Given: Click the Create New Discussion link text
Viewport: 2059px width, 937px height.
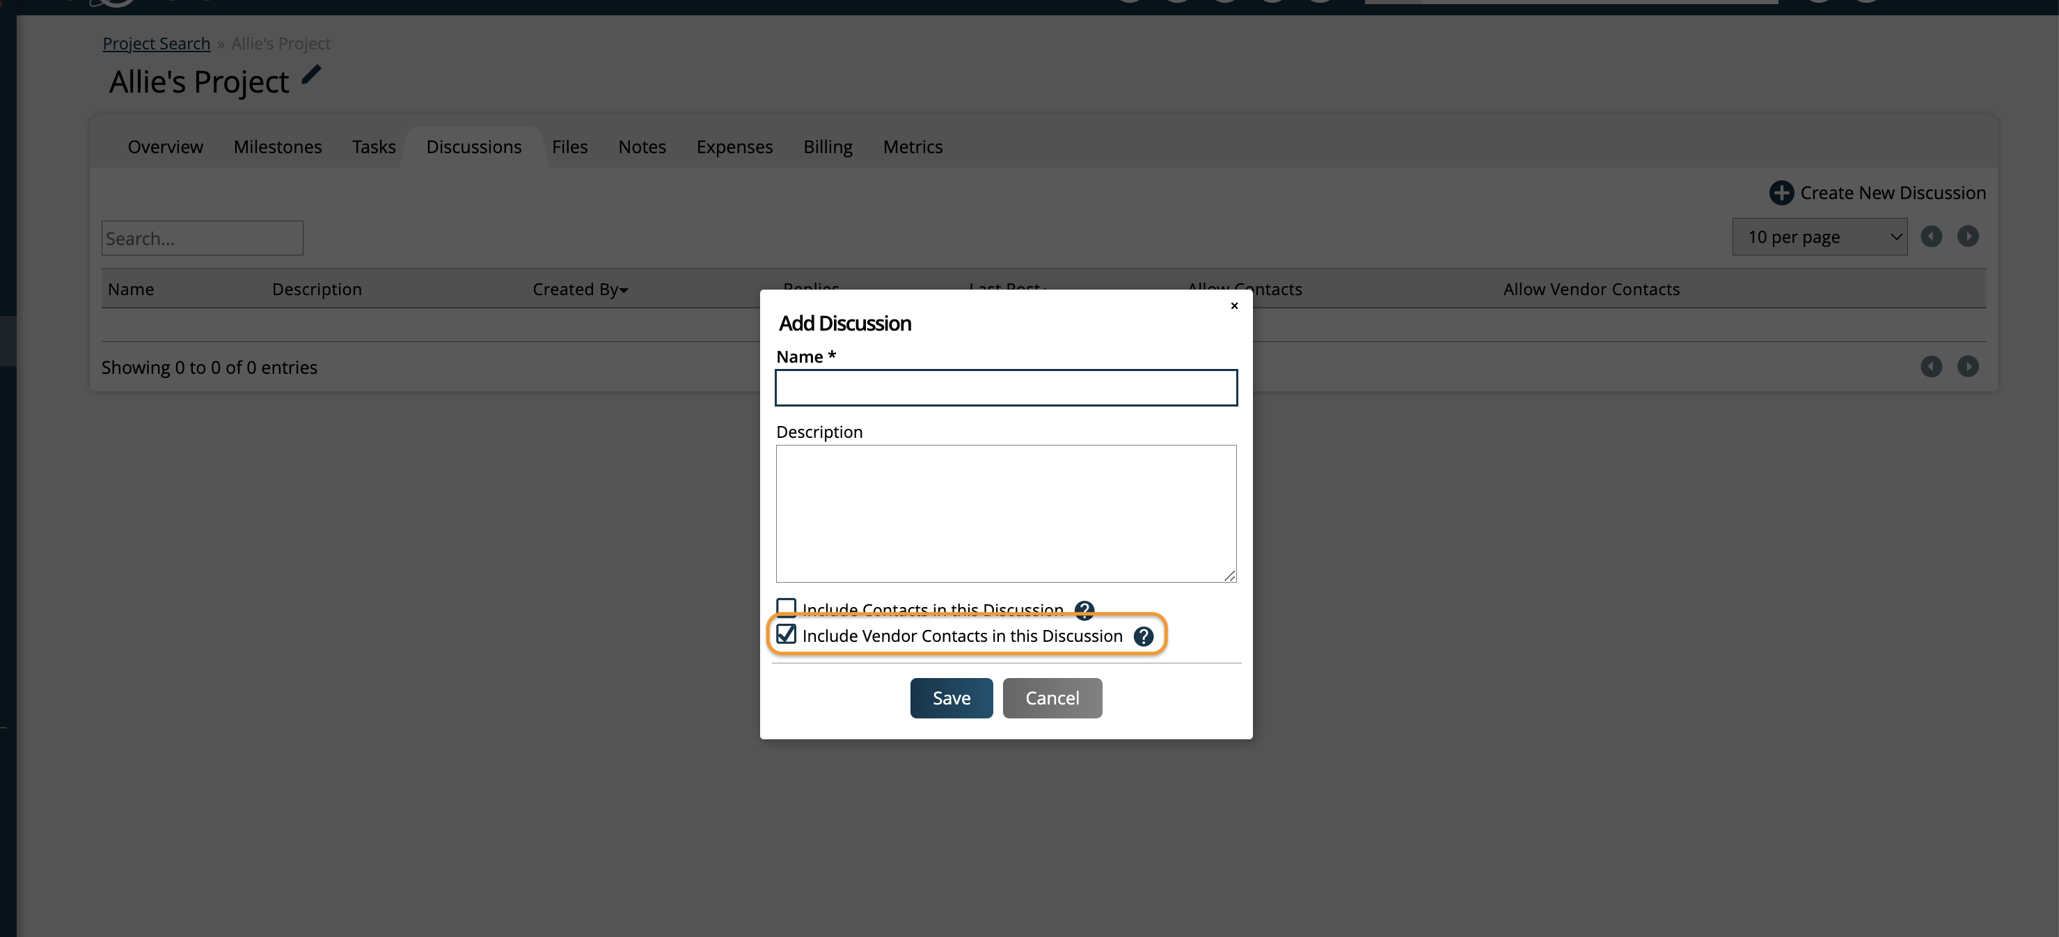Looking at the screenshot, I should click(x=1893, y=193).
